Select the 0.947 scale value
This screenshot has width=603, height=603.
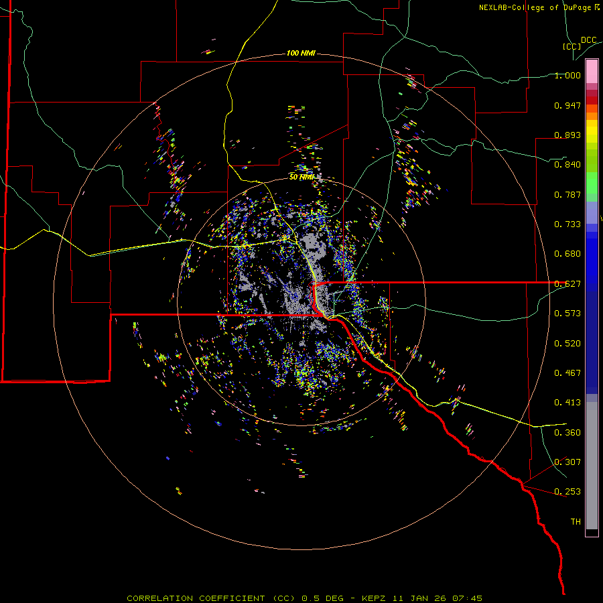coord(567,105)
